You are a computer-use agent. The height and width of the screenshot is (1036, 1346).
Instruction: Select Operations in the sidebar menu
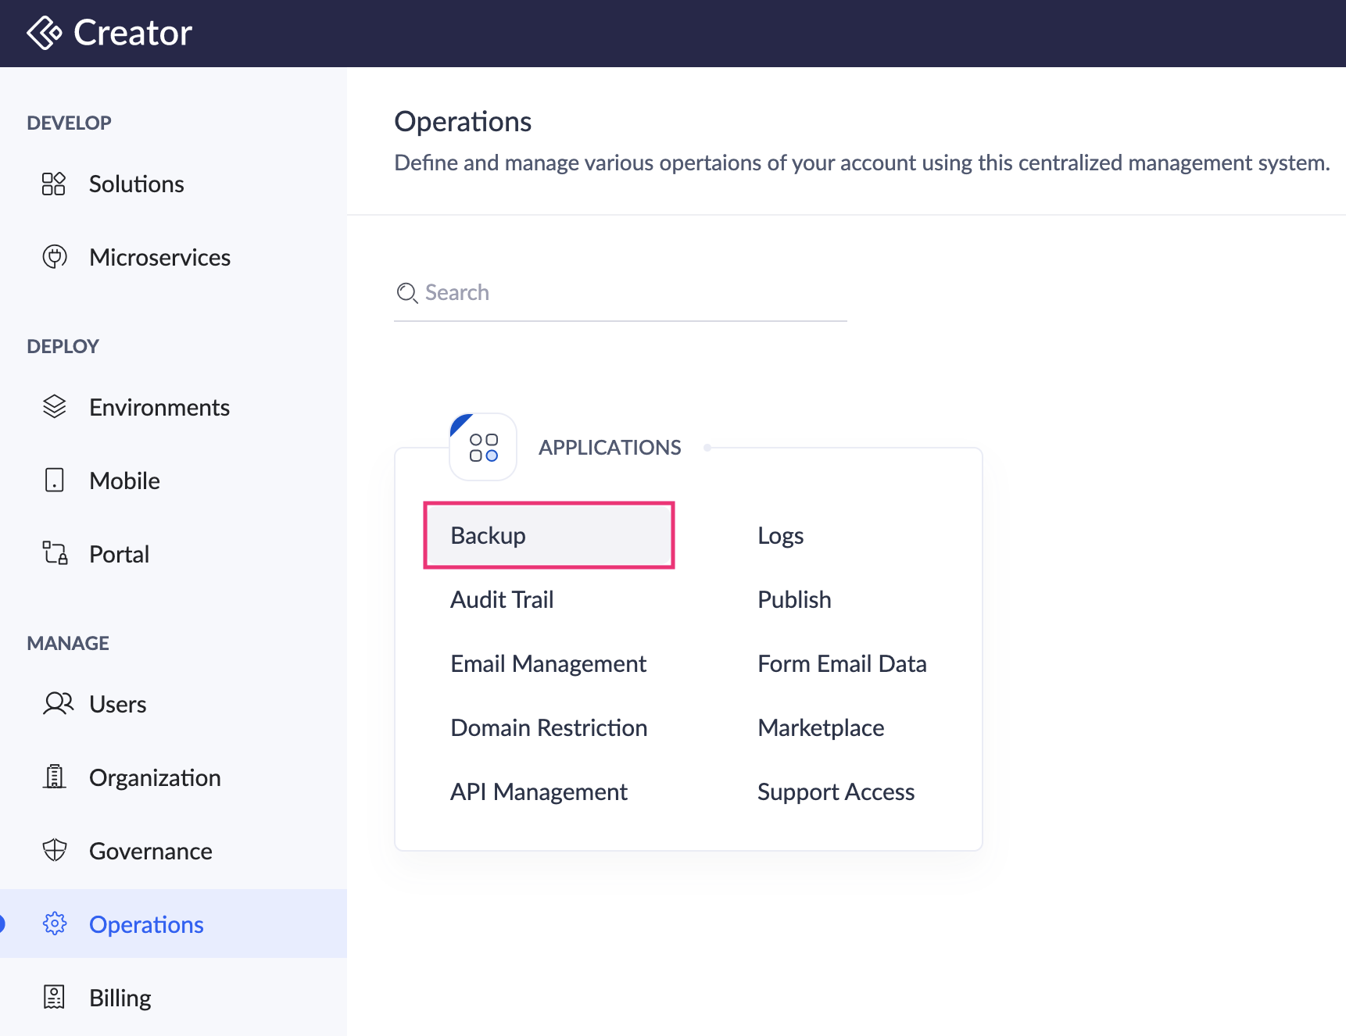(x=145, y=923)
